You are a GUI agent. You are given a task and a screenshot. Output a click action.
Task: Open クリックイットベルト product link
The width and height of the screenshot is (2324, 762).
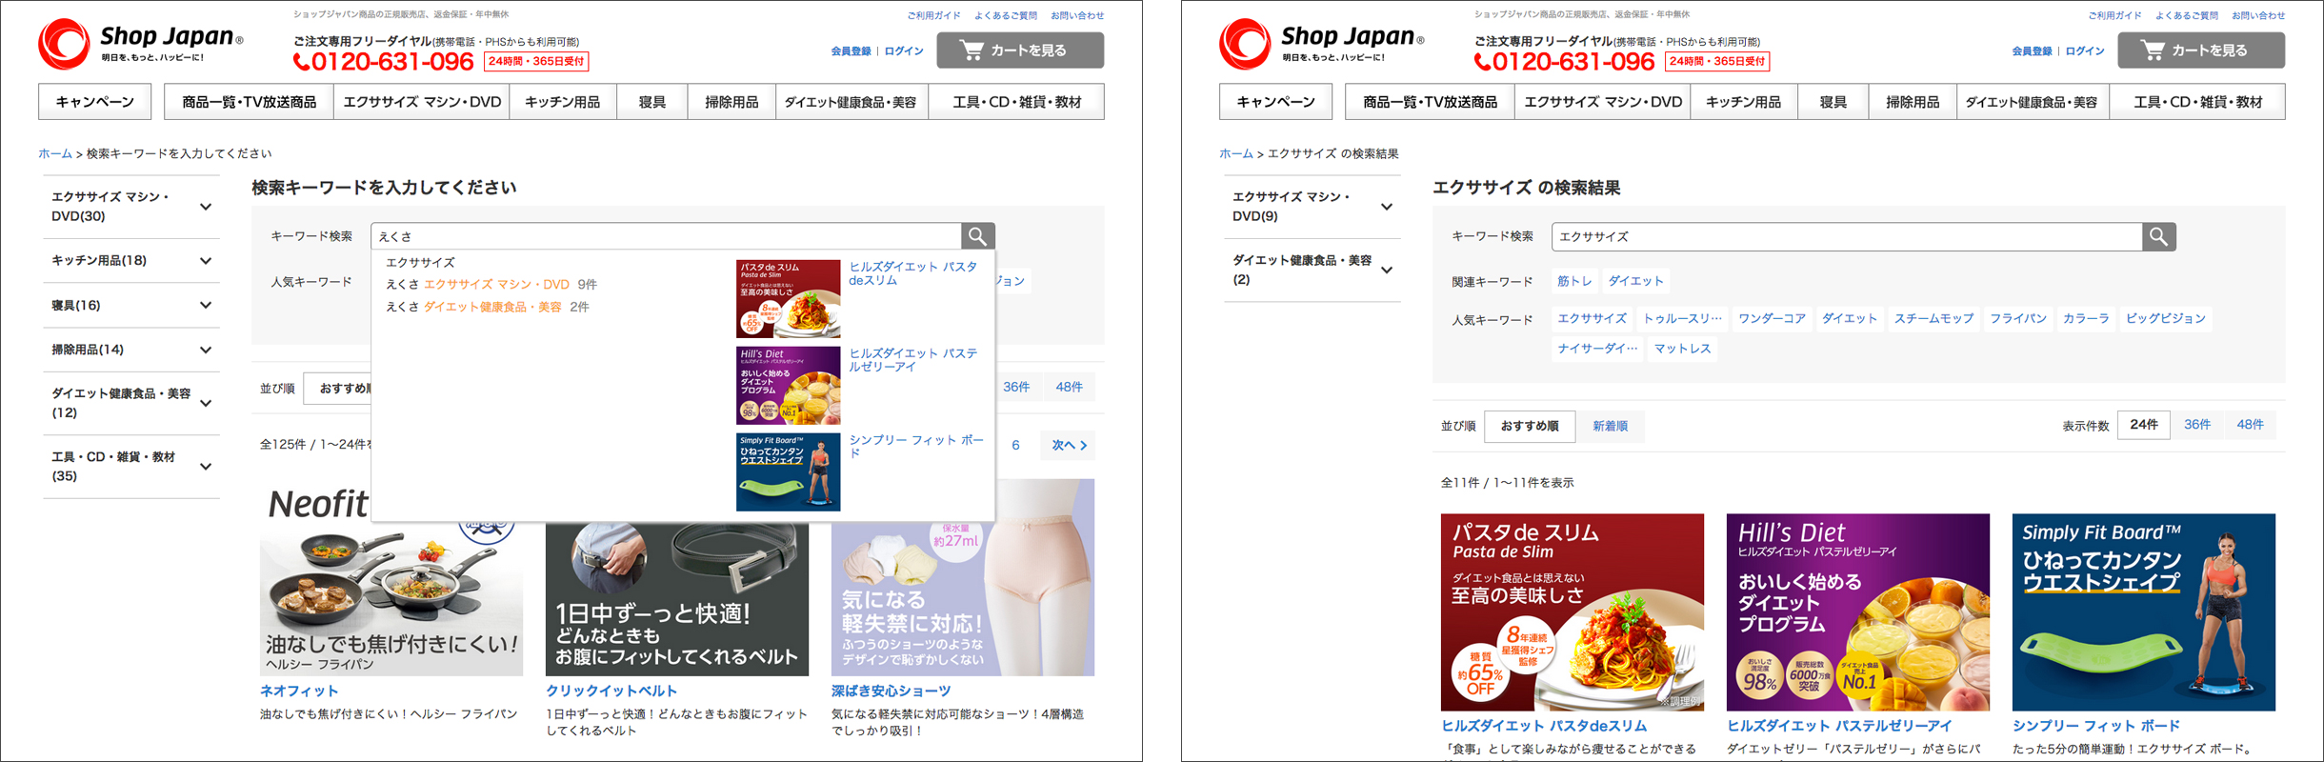(611, 692)
